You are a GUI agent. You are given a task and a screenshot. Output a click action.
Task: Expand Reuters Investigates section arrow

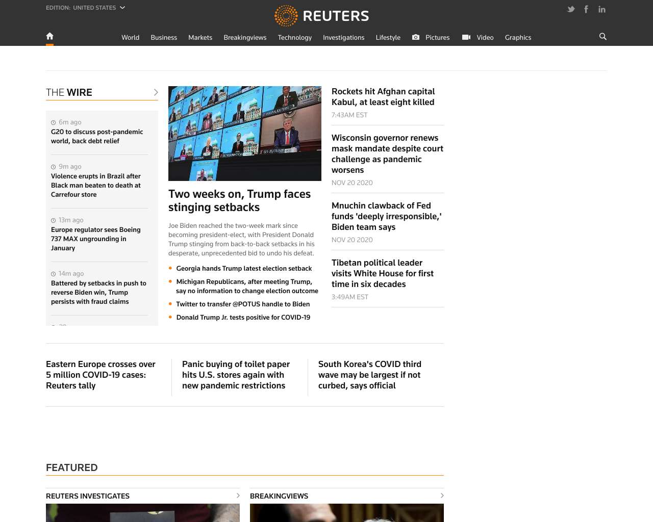tap(238, 495)
